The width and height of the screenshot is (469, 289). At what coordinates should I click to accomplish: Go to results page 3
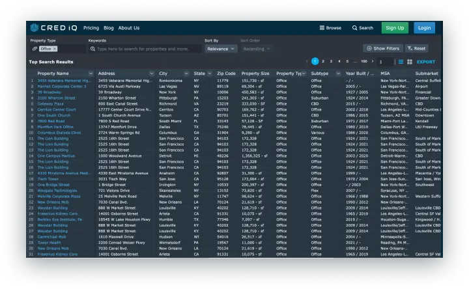[331, 61]
